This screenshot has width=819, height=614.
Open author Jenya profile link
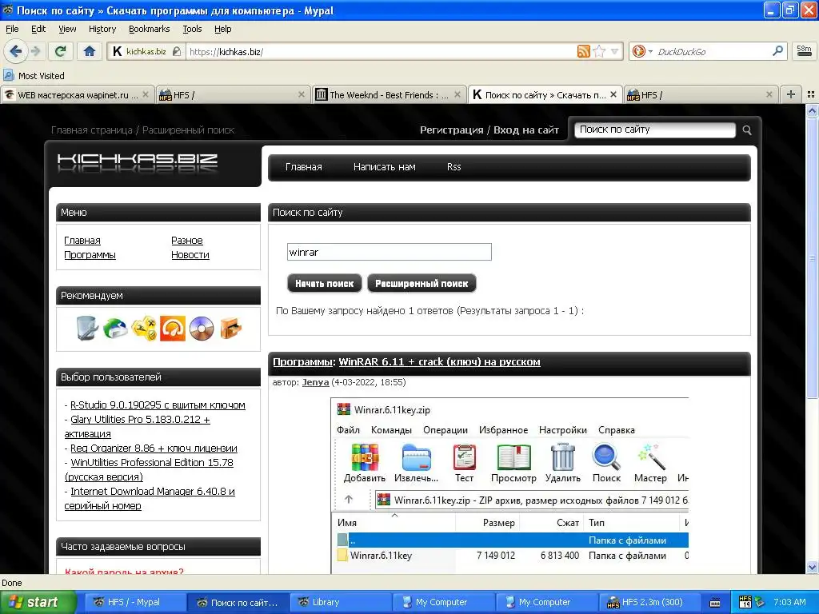(x=315, y=382)
